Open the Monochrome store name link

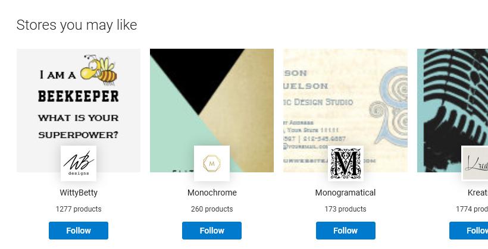click(212, 193)
